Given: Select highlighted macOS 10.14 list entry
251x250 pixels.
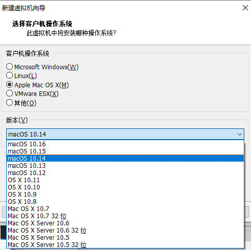Looking at the screenshot, I should pos(125,159).
